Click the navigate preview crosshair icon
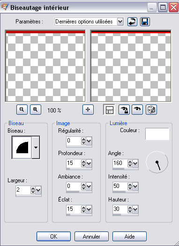Image resolution: width=179 pixels, height=246 pixels. 88,110
